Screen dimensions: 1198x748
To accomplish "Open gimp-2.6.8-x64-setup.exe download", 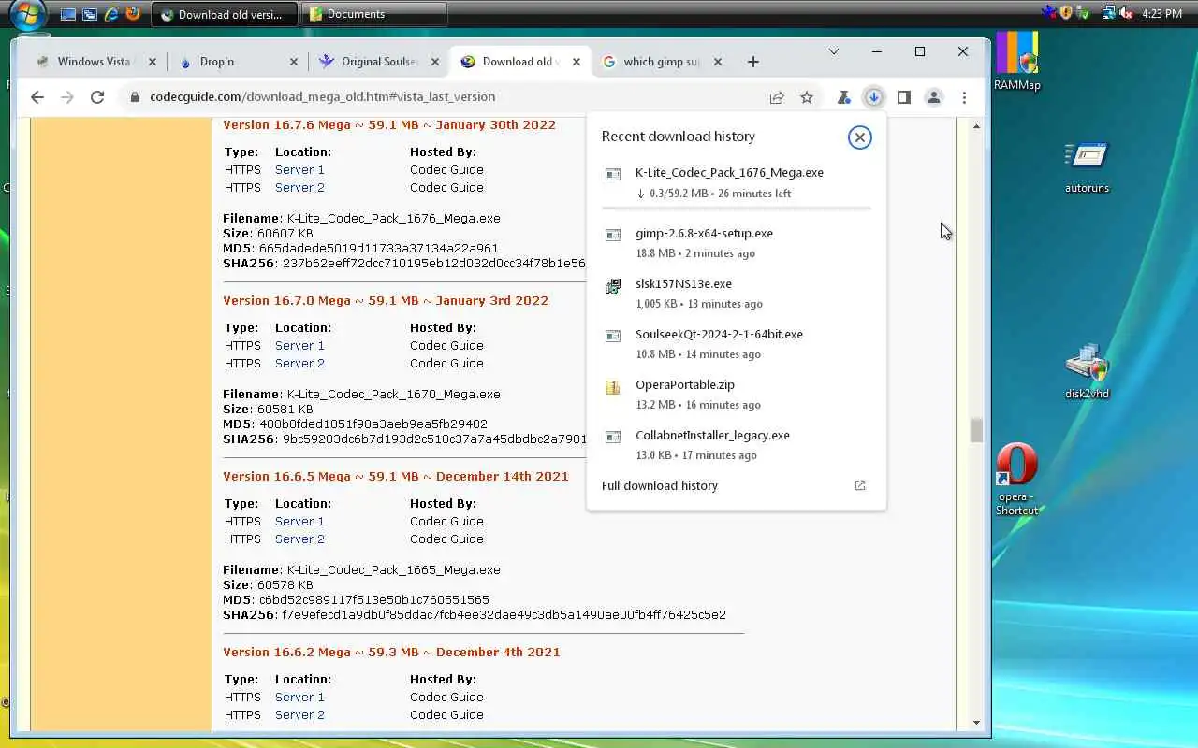I will pos(737,242).
